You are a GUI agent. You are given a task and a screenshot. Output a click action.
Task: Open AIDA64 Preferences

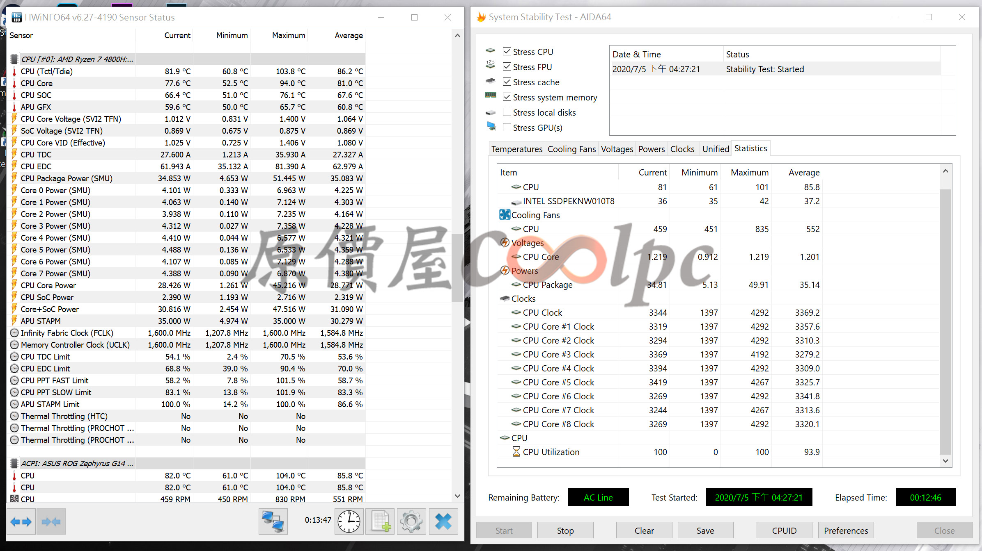tap(846, 531)
